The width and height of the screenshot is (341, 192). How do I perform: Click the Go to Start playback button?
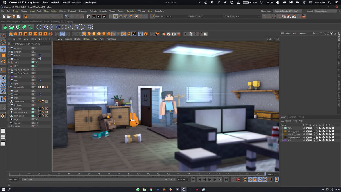pos(193,179)
